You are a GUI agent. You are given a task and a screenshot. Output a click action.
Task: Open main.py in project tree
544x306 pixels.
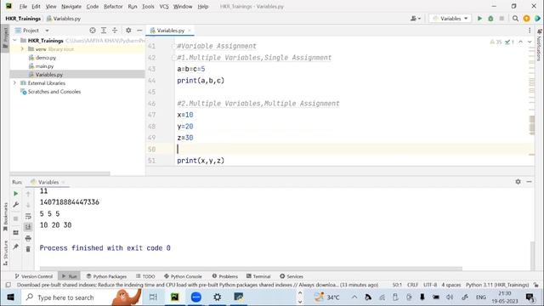44,66
